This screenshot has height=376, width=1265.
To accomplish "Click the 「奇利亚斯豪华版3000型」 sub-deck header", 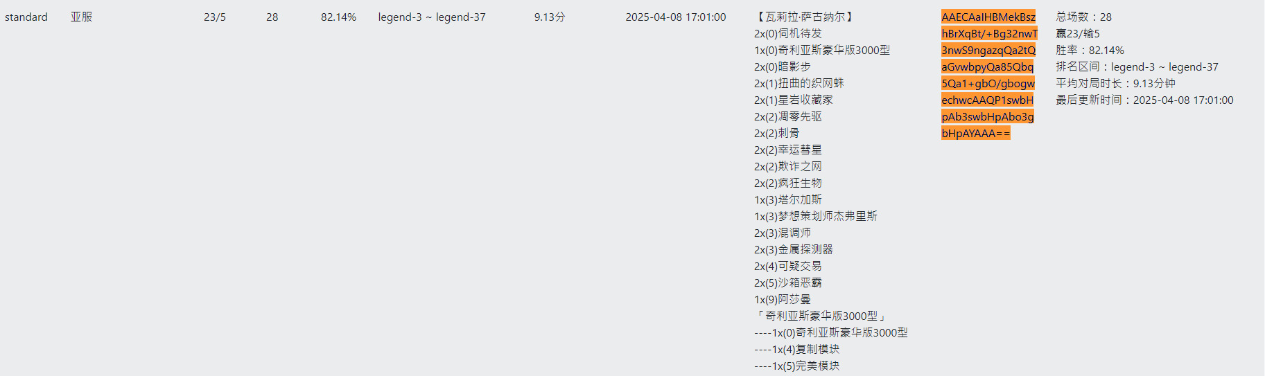I will click(821, 316).
